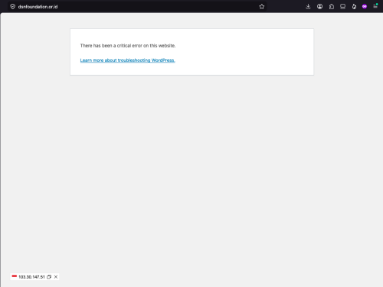The image size is (383, 287).
Task: Click the shield icon beside the URL
Action: click(x=12, y=7)
